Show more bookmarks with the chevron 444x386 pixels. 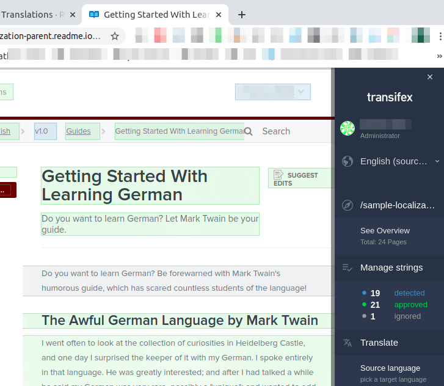coord(439,56)
